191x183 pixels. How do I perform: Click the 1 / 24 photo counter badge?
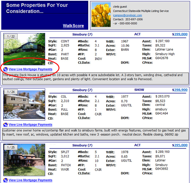[x=11, y=92]
